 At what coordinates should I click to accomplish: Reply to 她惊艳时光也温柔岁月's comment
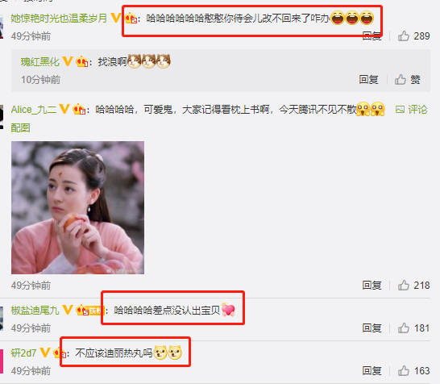(x=372, y=36)
